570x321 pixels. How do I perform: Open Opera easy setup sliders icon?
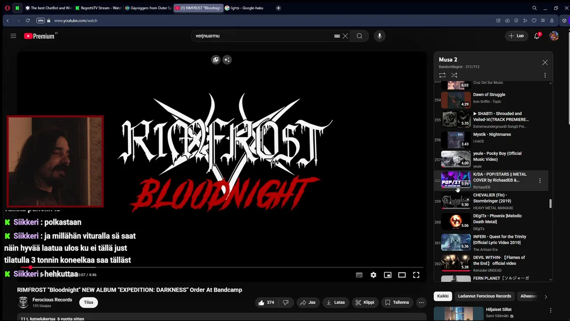tap(543, 21)
